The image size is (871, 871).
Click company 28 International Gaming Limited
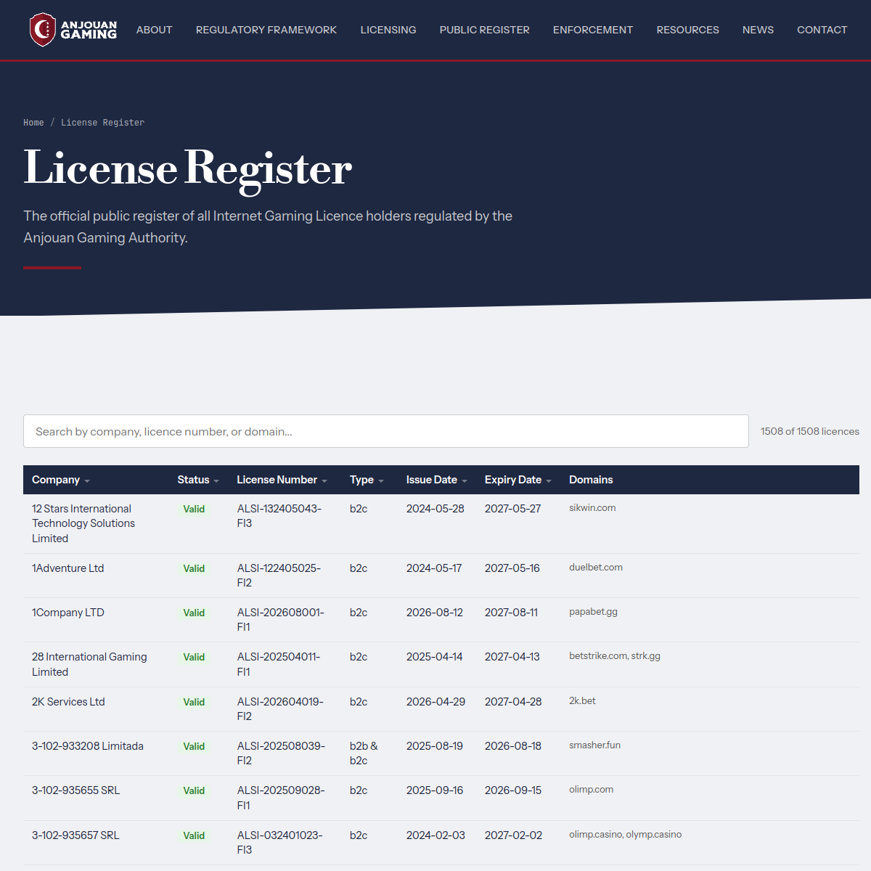tap(89, 664)
